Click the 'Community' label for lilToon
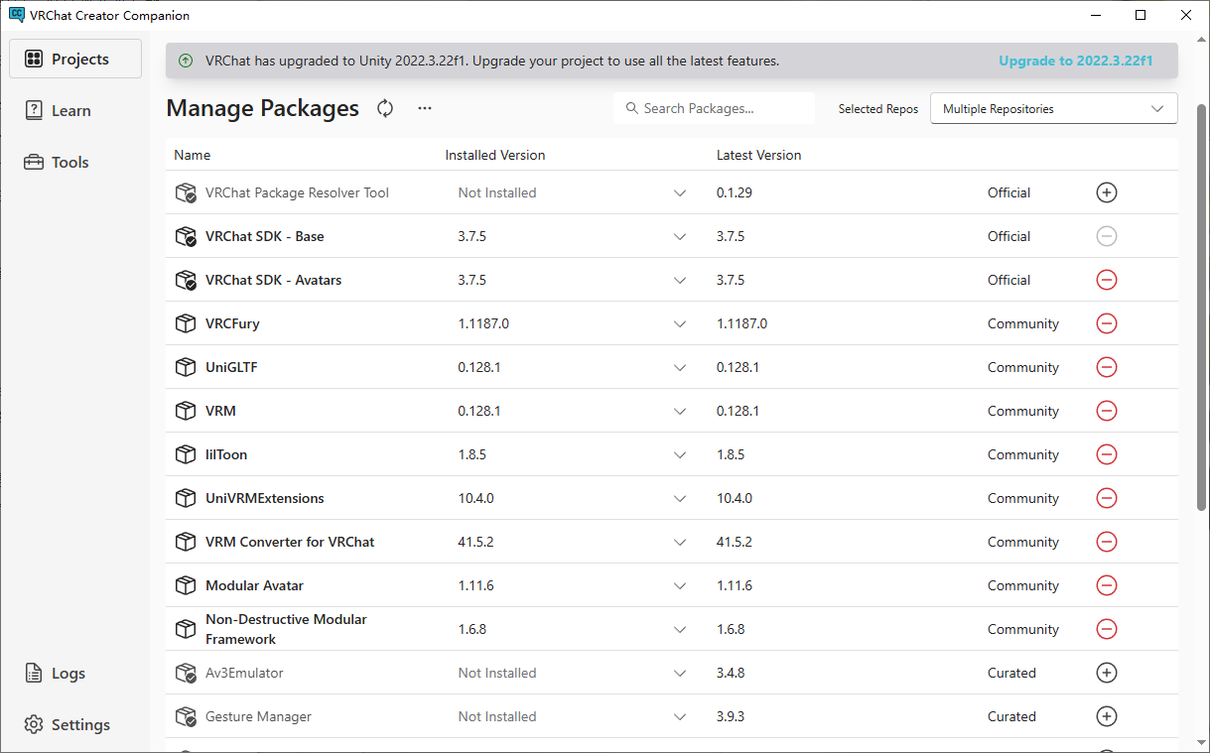Viewport: 1210px width, 754px height. pos(1023,454)
